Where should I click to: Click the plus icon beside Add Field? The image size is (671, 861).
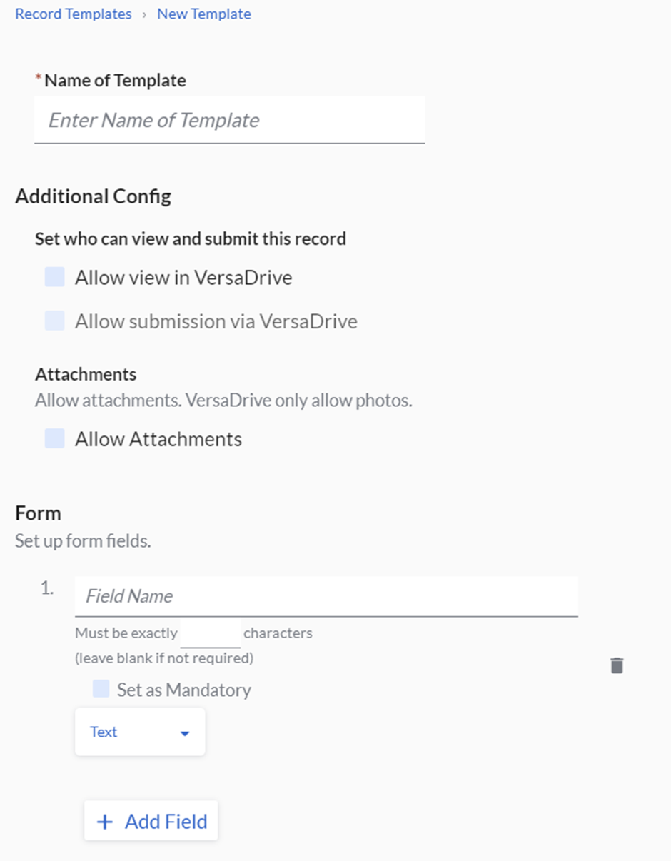105,822
